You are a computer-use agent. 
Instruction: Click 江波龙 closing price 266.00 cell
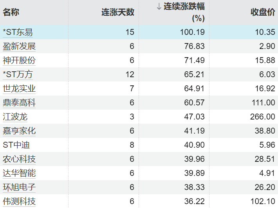point(262,117)
